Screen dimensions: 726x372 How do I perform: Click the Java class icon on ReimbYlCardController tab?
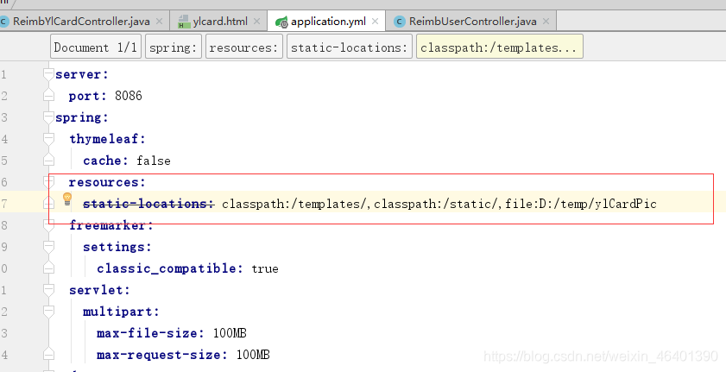click(7, 21)
